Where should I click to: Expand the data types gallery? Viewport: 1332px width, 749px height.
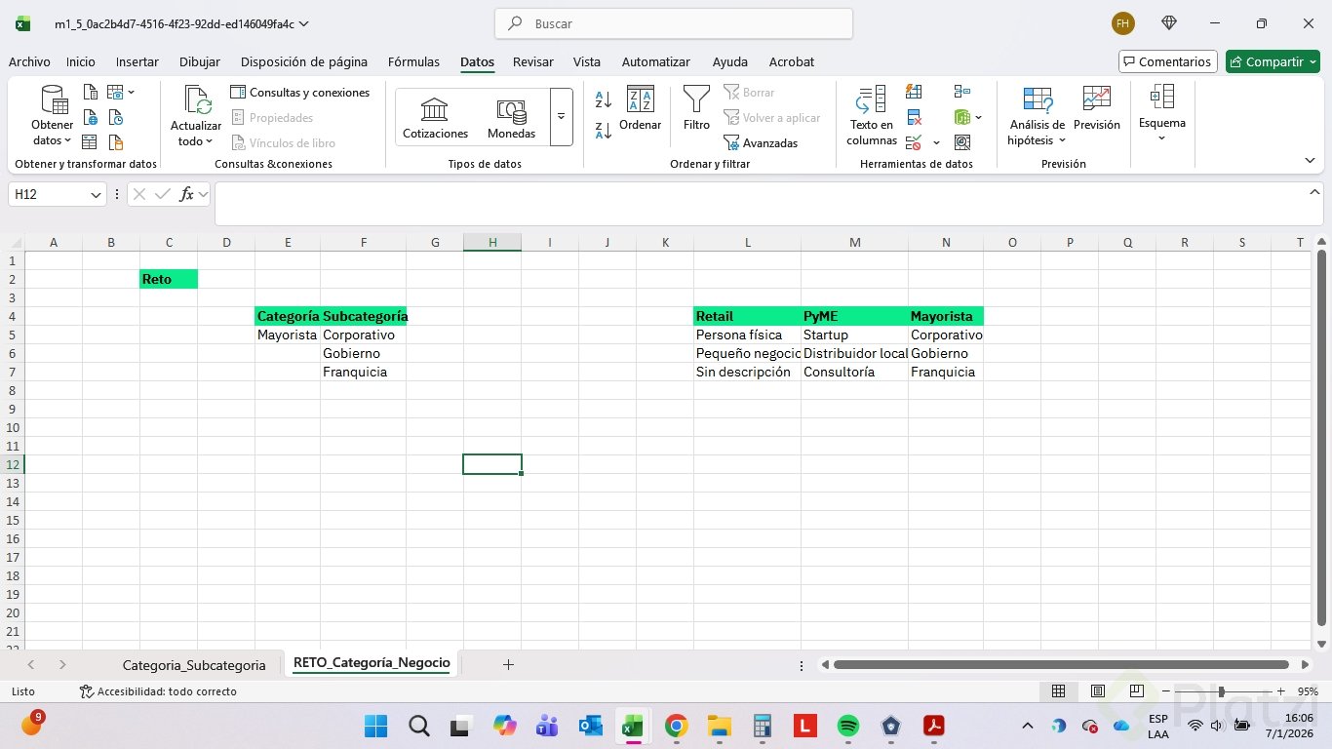[x=561, y=117]
